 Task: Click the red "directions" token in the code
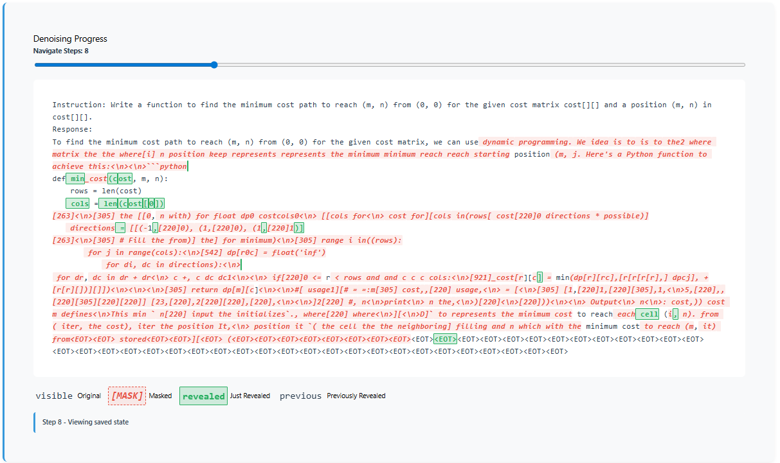pyautogui.click(x=92, y=228)
